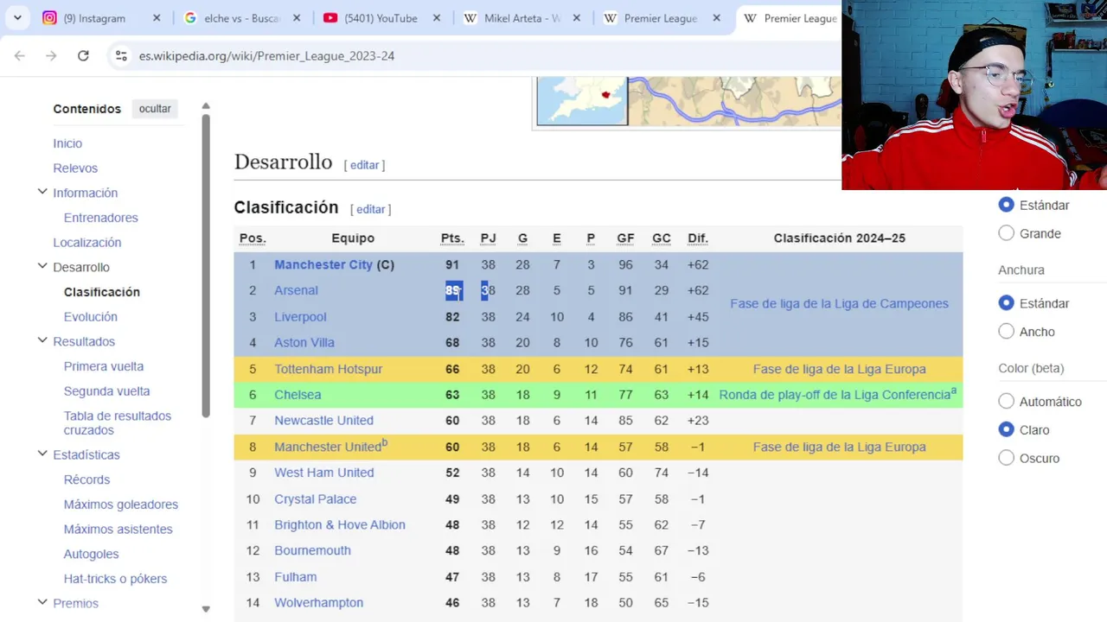Close the elche vs search tab
The width and height of the screenshot is (1107, 622).
pos(297,18)
